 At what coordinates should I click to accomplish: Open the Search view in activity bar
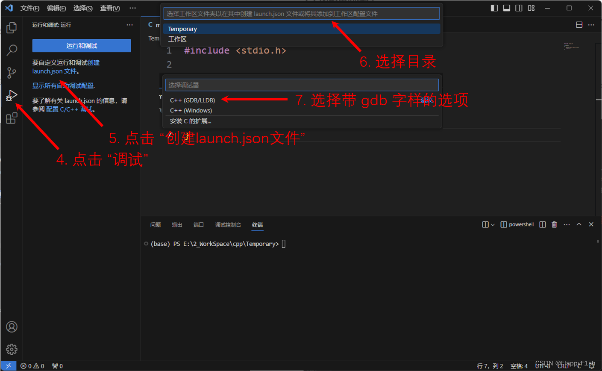pyautogui.click(x=12, y=50)
